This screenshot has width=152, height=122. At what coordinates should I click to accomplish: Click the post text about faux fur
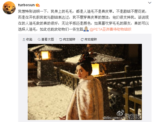tap(83, 20)
